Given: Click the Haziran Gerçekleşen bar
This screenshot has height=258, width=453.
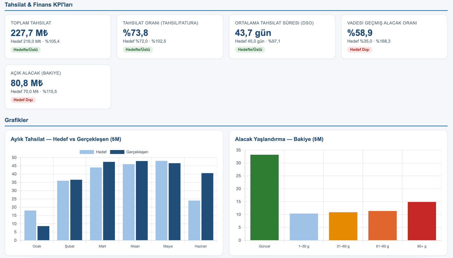Looking at the screenshot, I should coord(207,207).
